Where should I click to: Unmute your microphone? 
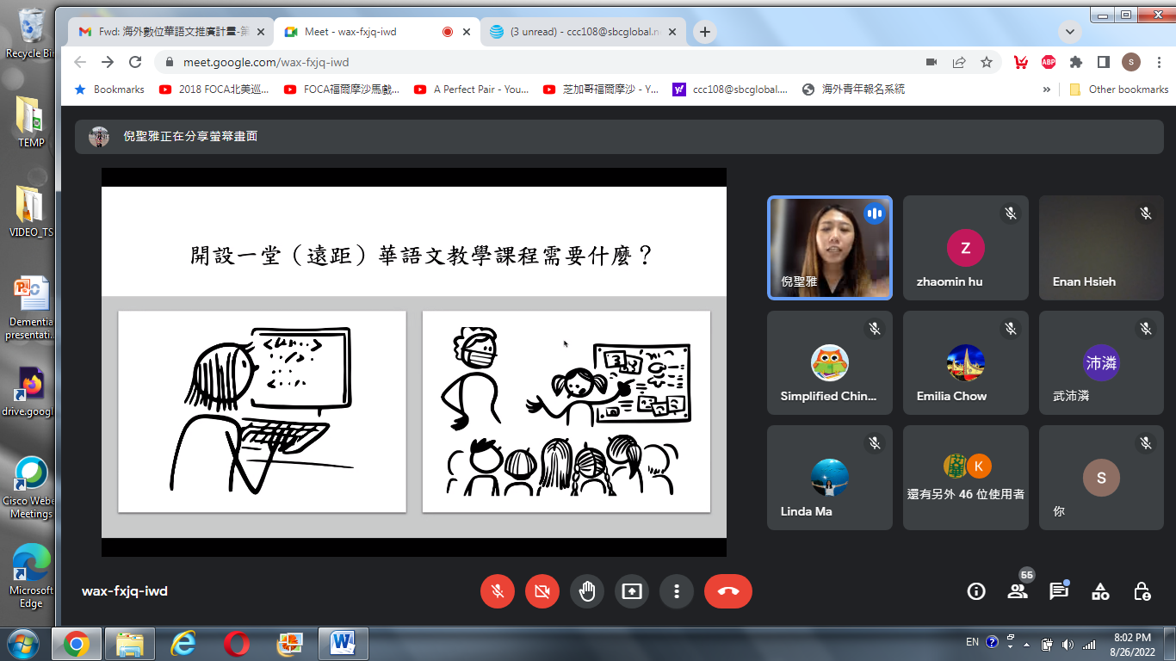coord(498,591)
